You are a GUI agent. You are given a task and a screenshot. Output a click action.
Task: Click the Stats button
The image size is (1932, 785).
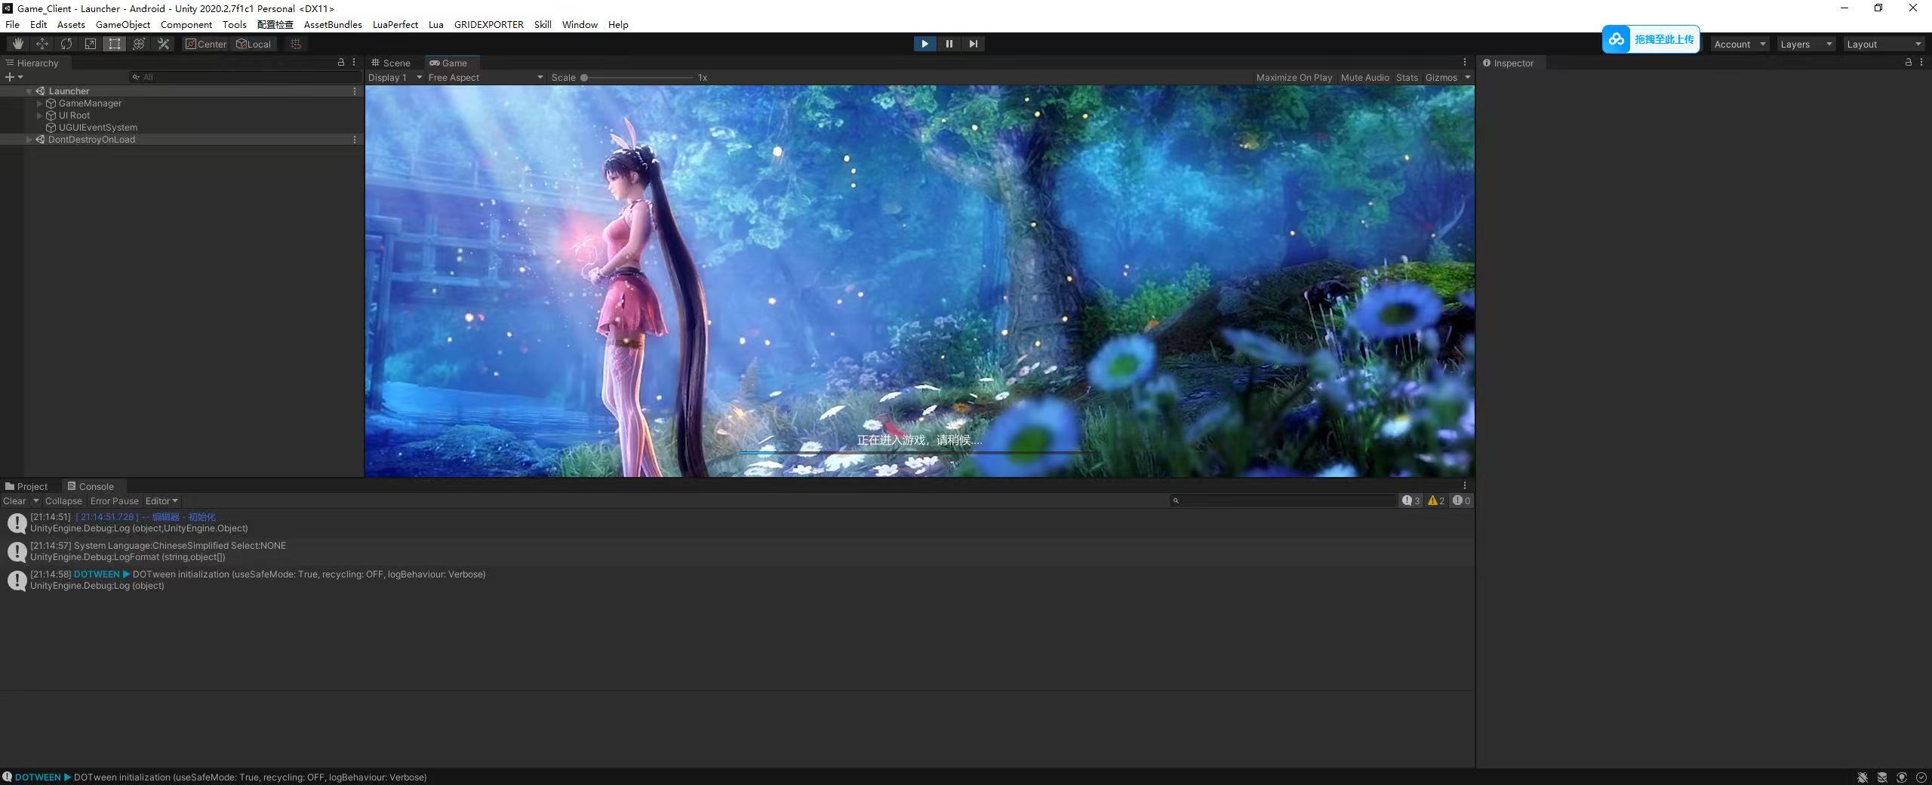pos(1407,78)
